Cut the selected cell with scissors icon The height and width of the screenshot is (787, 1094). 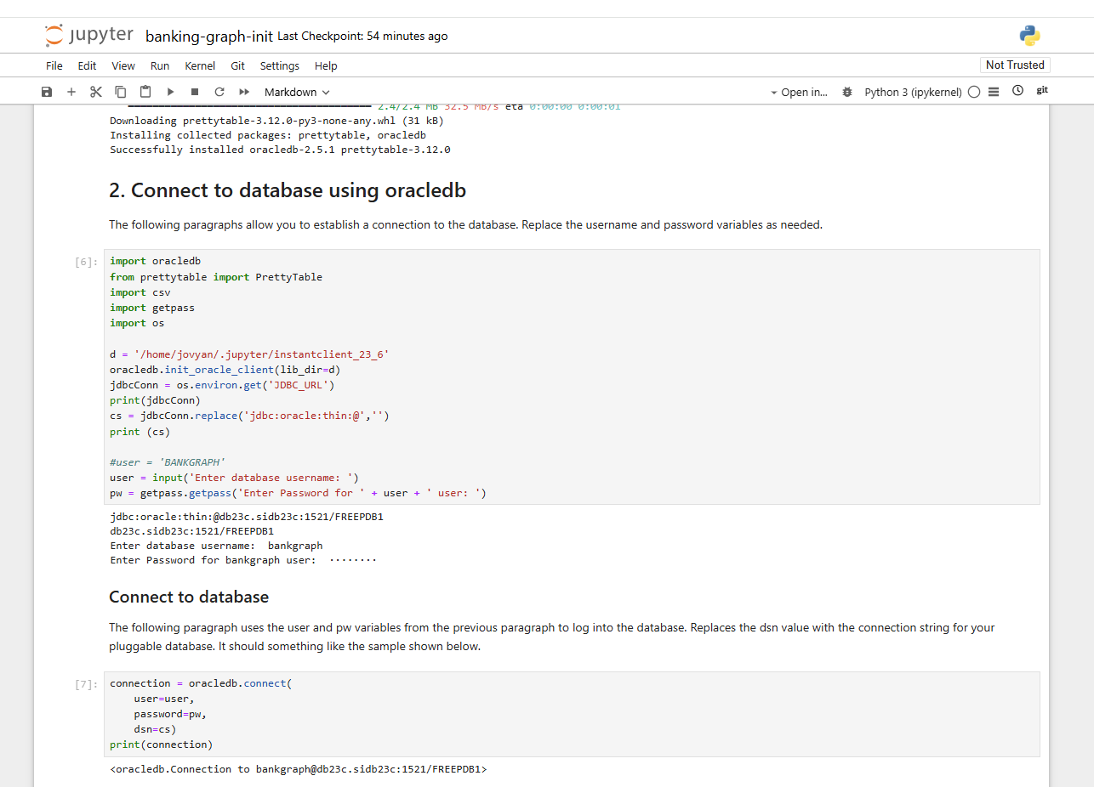[x=96, y=92]
